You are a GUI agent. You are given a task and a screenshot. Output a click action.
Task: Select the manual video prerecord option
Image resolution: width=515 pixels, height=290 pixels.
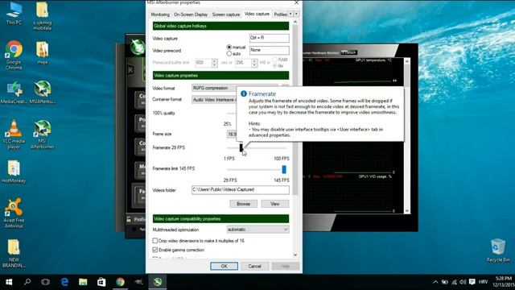coord(229,48)
